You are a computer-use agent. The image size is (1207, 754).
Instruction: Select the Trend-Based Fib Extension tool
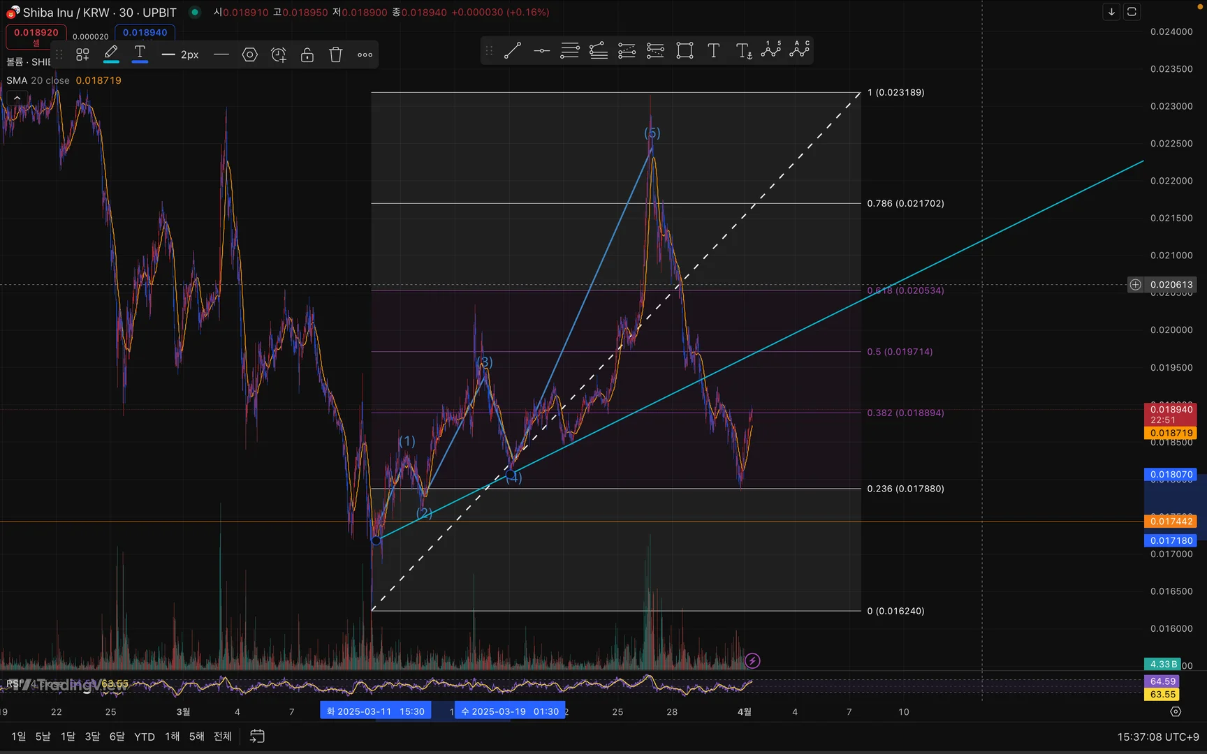599,50
